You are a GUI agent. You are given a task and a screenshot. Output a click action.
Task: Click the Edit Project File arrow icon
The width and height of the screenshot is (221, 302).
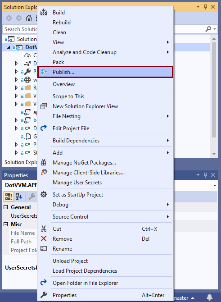coord(44,128)
